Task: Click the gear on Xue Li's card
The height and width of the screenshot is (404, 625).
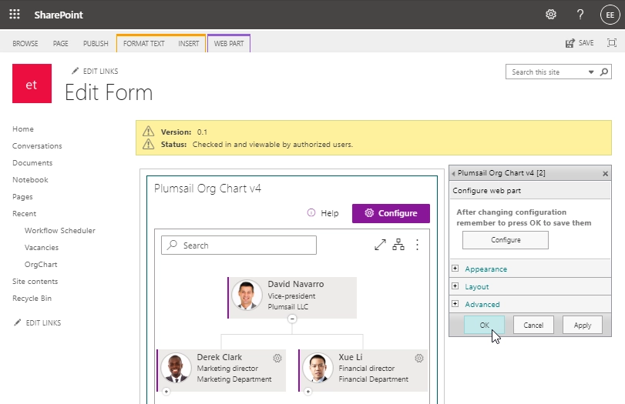Action: click(419, 358)
